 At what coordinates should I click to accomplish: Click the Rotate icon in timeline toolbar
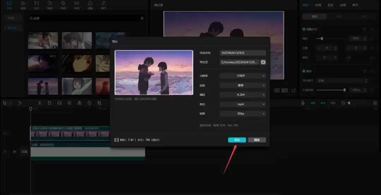(x=89, y=103)
